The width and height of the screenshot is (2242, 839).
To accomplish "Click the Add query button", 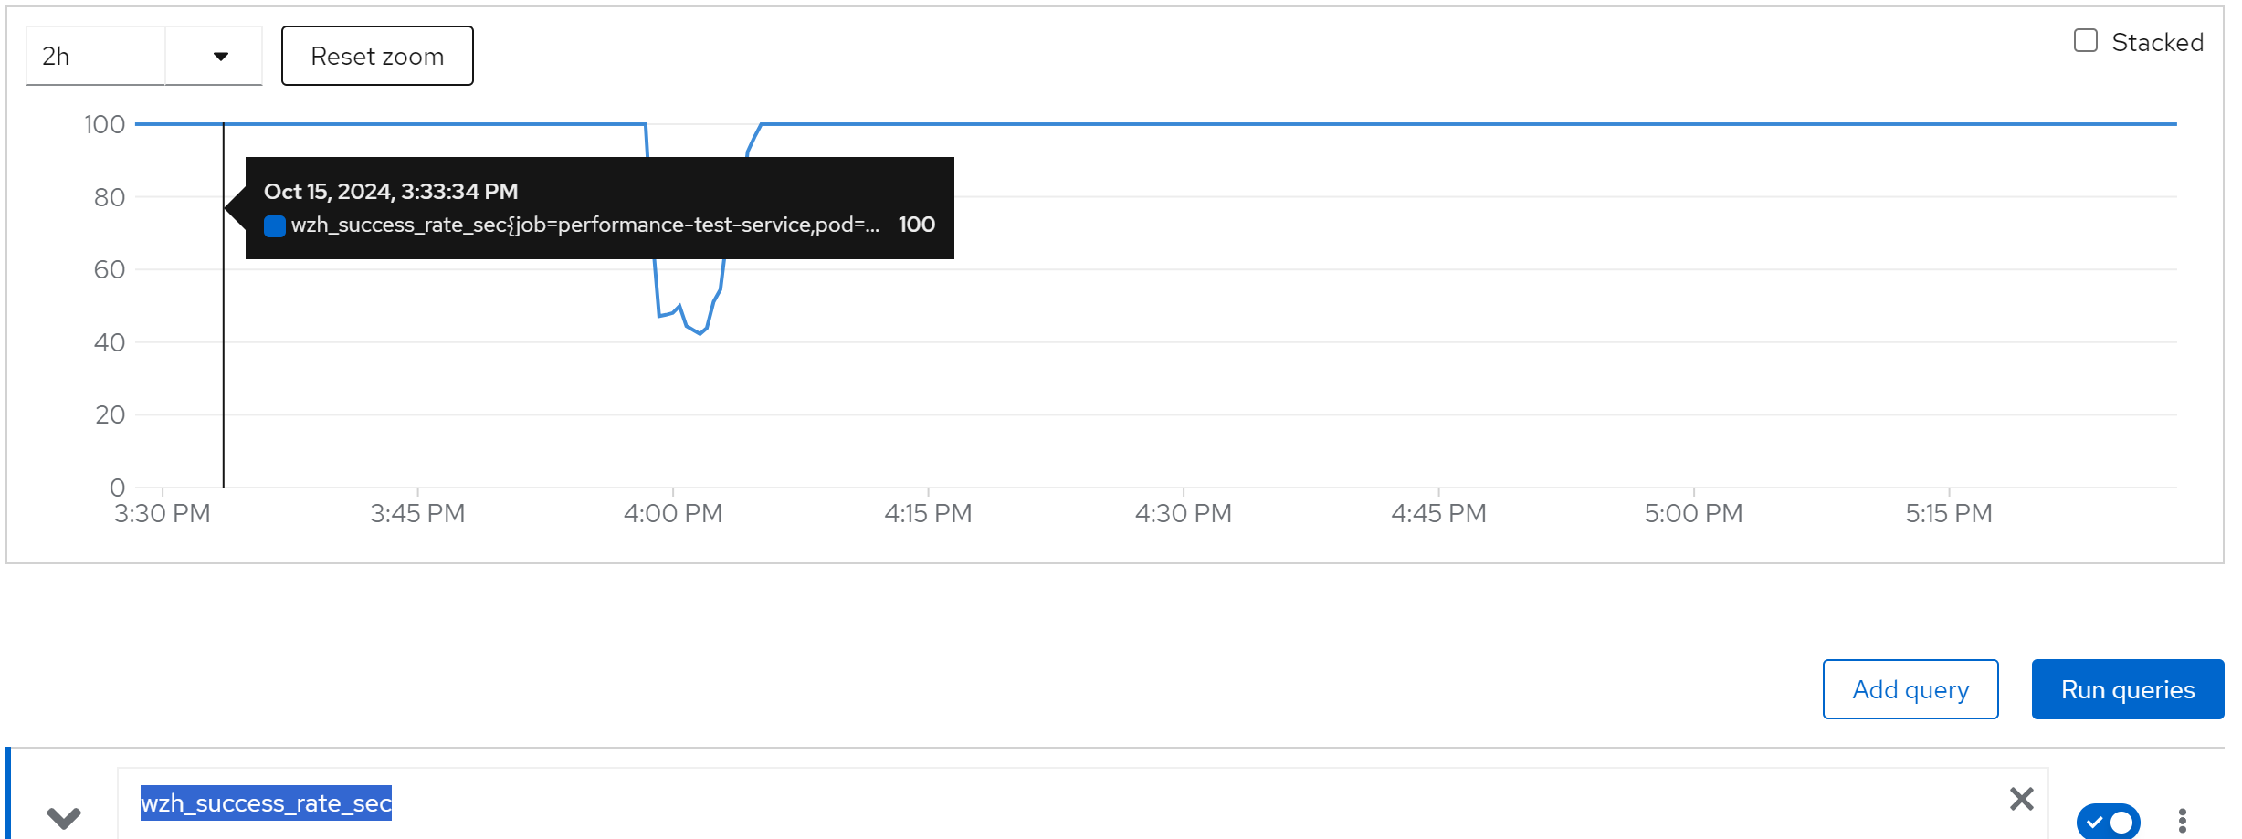I will 1910,689.
